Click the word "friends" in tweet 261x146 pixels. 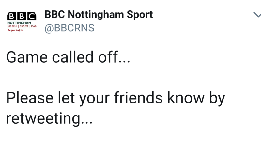point(138,98)
